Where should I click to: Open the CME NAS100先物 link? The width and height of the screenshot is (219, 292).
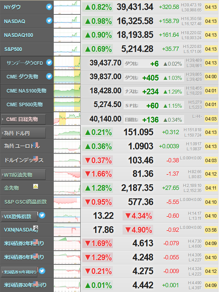[x=26, y=91]
